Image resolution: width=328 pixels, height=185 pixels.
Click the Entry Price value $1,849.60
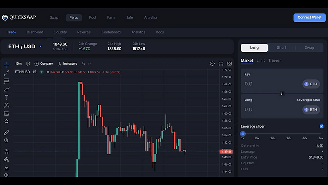coord(316,157)
